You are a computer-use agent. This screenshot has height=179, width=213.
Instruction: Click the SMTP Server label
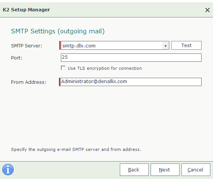tap(27, 46)
